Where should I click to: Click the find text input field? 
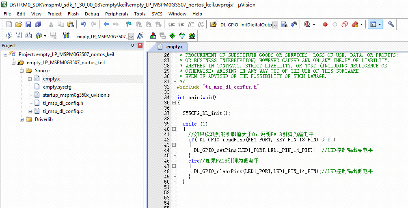(x=246, y=25)
